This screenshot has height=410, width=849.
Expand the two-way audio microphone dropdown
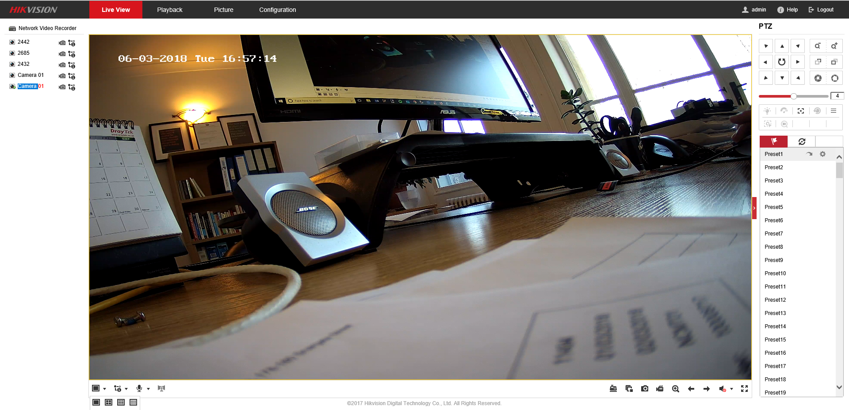pos(148,389)
